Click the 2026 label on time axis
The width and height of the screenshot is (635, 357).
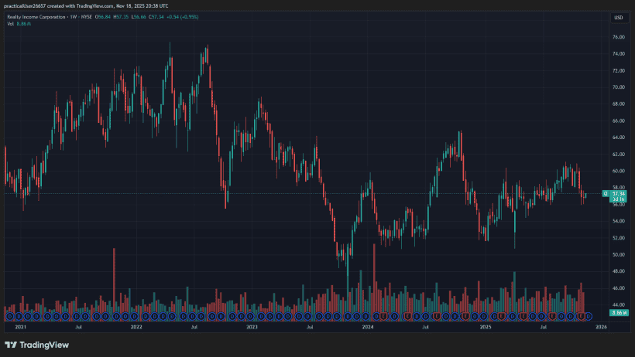coord(601,327)
